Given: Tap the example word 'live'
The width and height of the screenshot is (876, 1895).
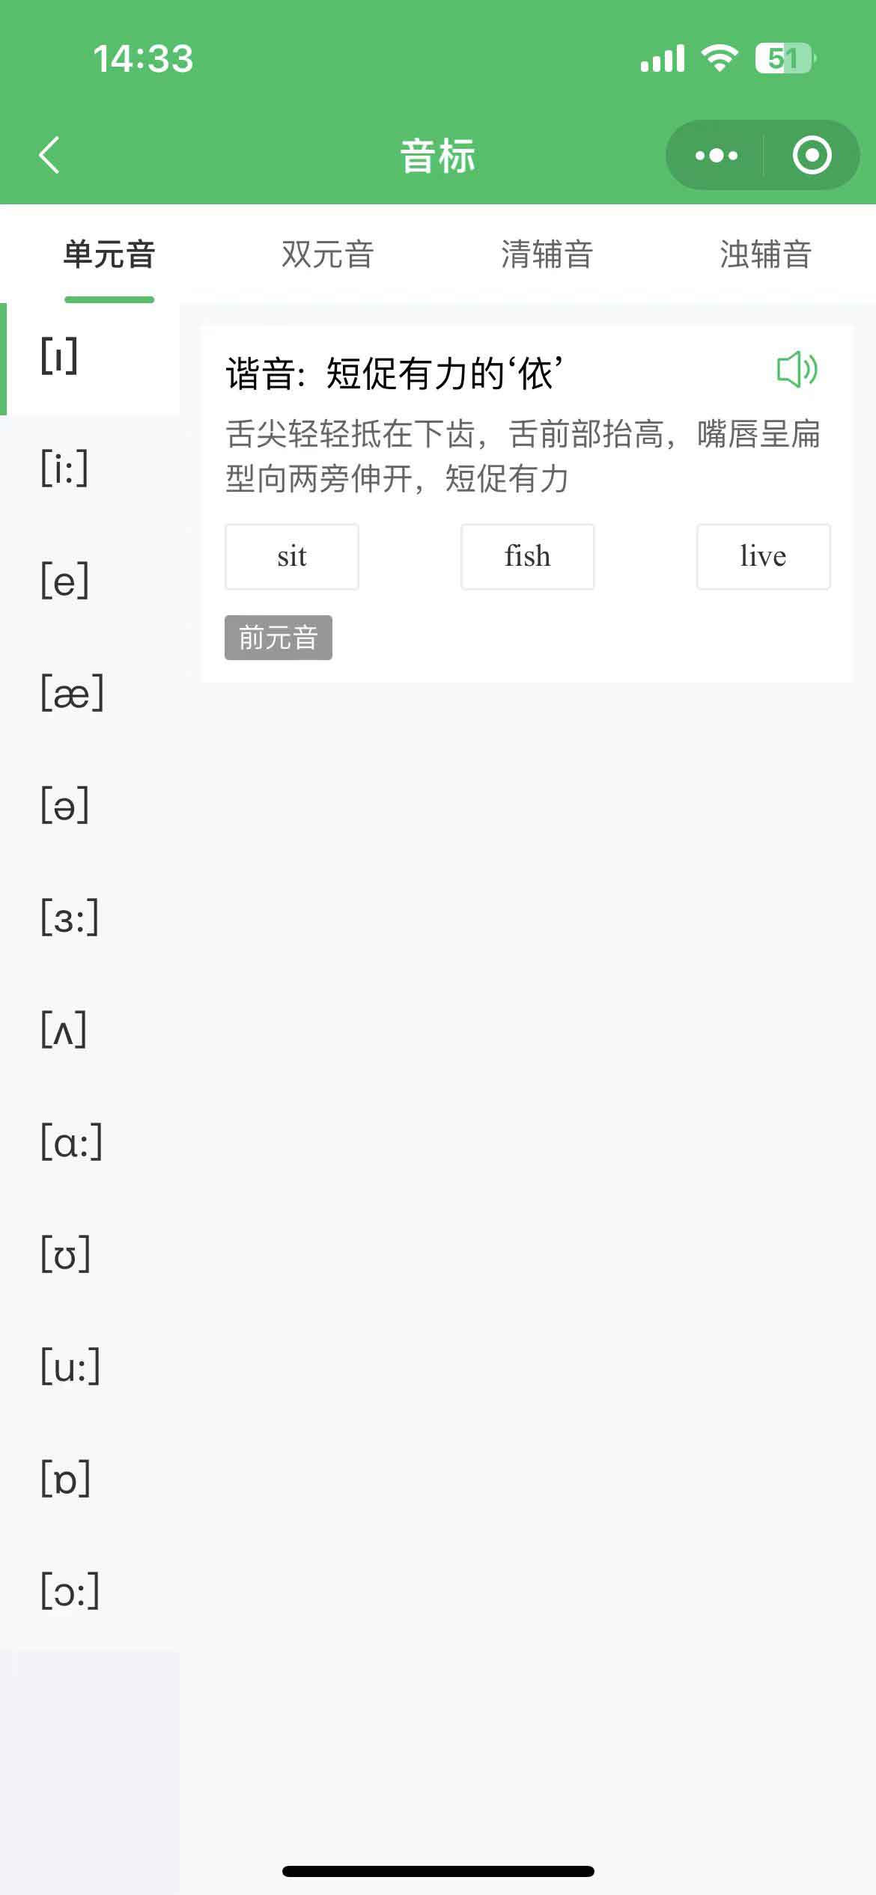Looking at the screenshot, I should click(x=763, y=557).
